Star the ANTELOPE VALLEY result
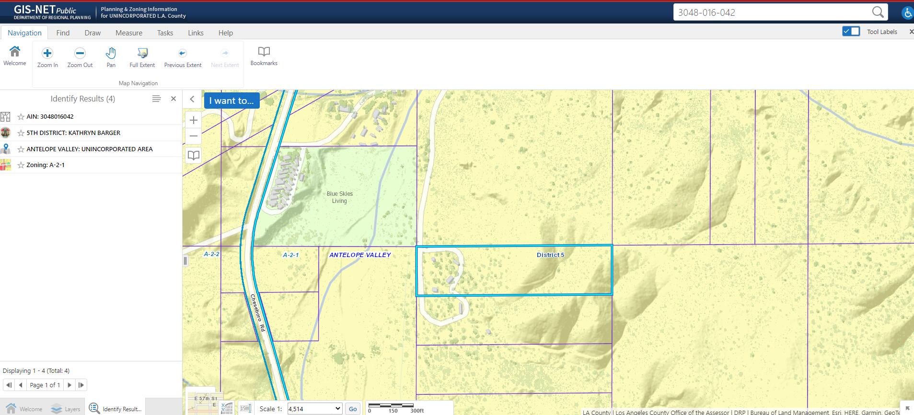This screenshot has height=415, width=914. (21, 149)
